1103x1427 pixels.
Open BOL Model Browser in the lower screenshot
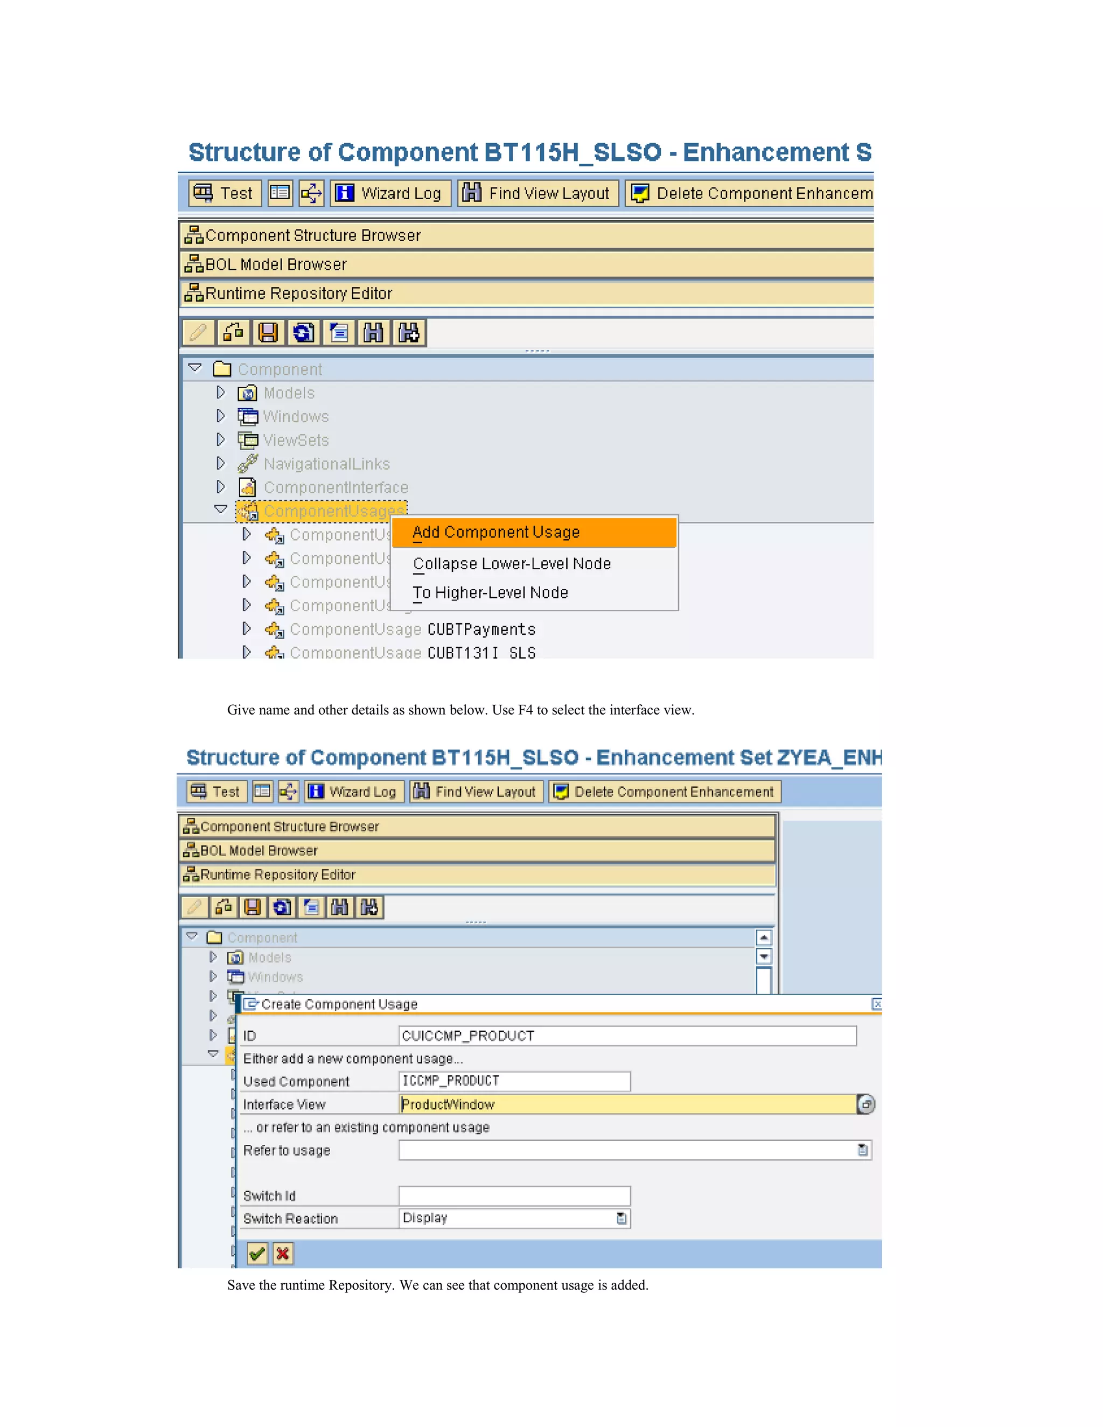point(478,851)
